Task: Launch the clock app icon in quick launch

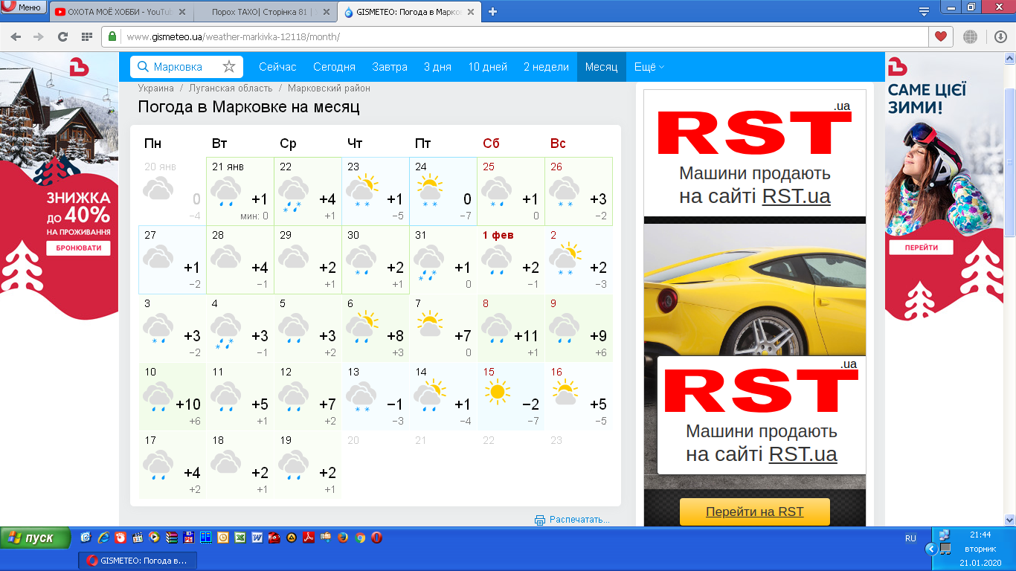Action: pos(223,538)
